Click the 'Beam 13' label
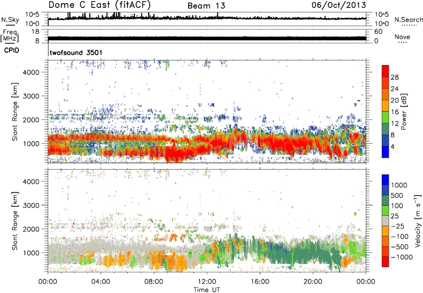The image size is (423, 293). pos(206,6)
